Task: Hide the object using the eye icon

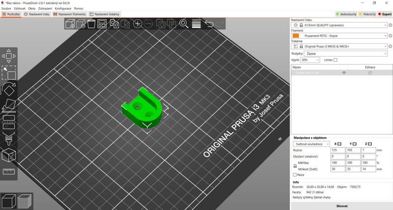Action: [x=344, y=72]
